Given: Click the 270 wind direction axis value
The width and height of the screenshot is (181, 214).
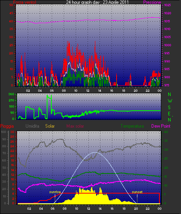Looking at the screenshot, I should 11,101.
